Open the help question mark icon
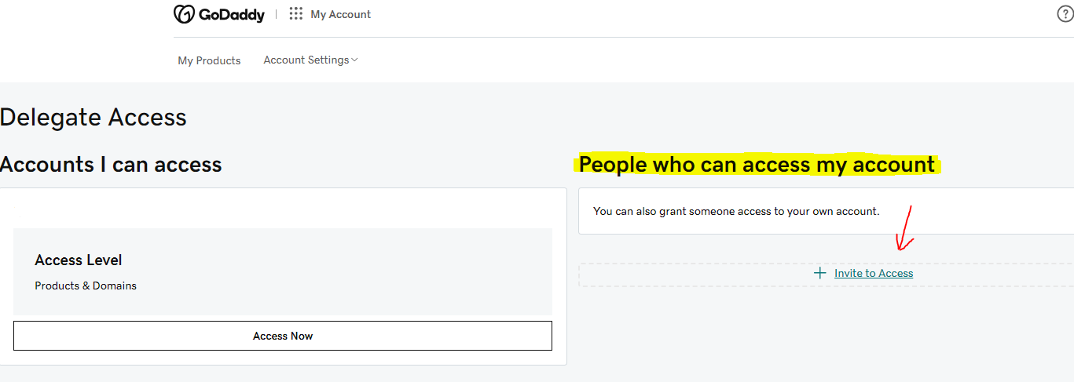The width and height of the screenshot is (1074, 382). (x=1065, y=14)
